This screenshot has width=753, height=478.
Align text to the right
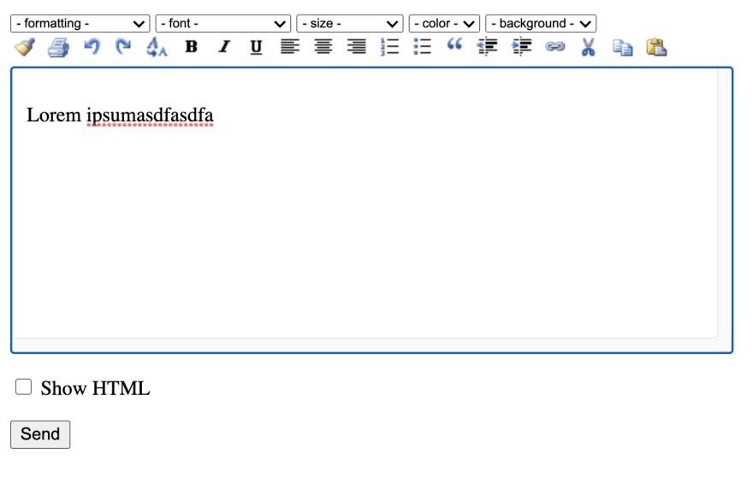356,46
